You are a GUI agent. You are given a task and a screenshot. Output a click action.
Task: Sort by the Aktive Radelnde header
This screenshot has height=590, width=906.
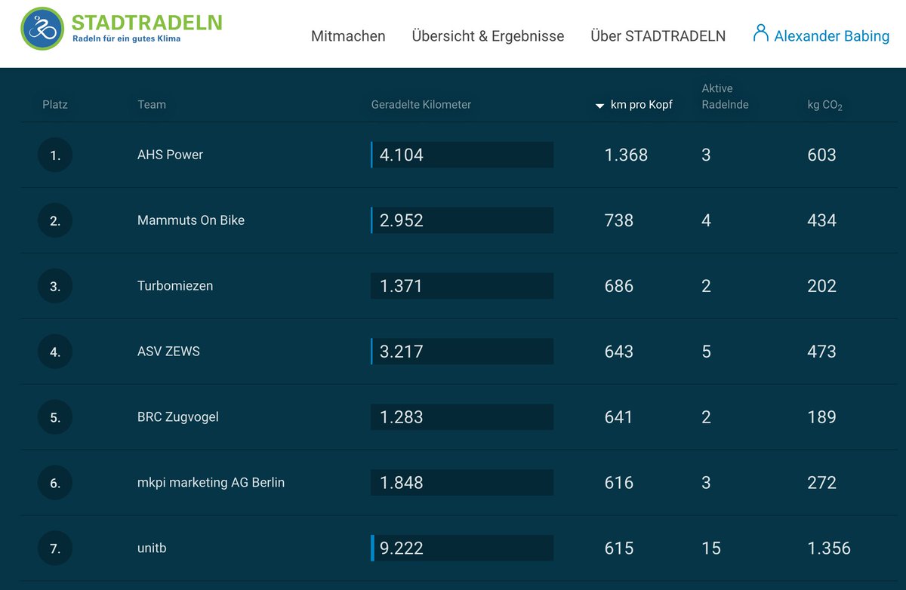click(726, 97)
